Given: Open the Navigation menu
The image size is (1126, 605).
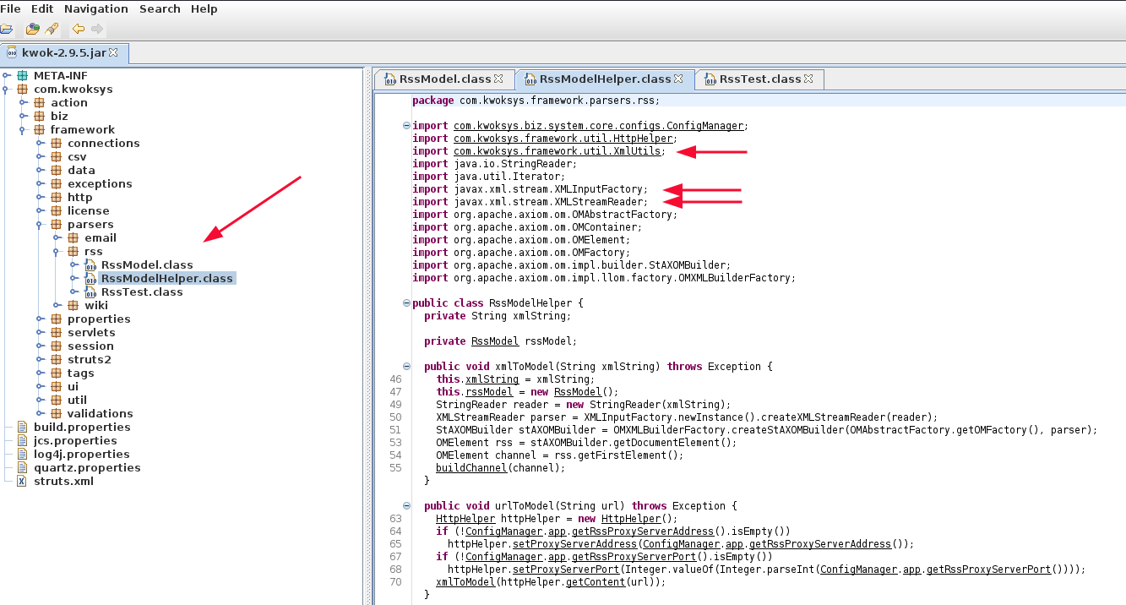Looking at the screenshot, I should (x=96, y=8).
